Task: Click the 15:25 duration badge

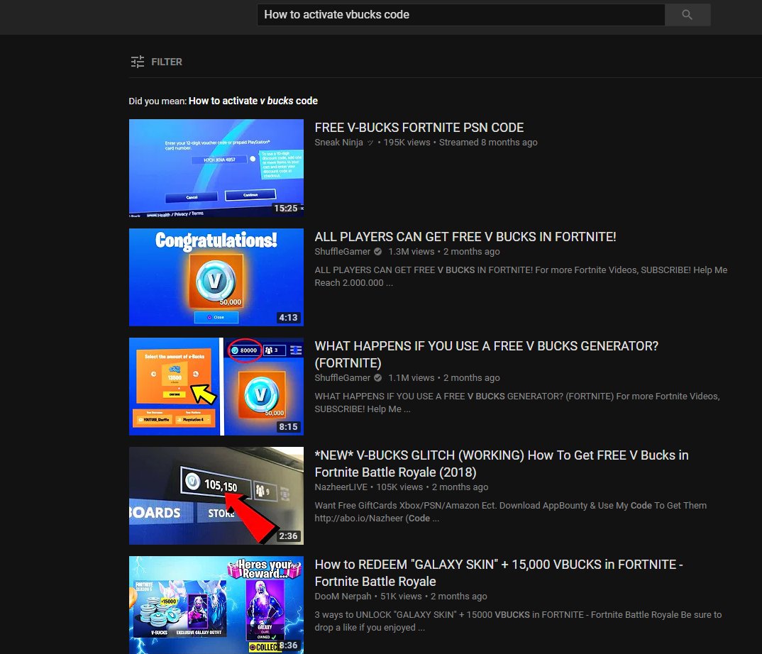Action: click(286, 208)
